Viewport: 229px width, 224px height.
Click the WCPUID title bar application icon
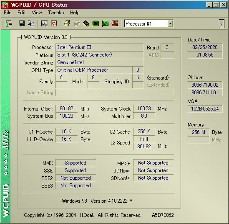(x=5, y=5)
